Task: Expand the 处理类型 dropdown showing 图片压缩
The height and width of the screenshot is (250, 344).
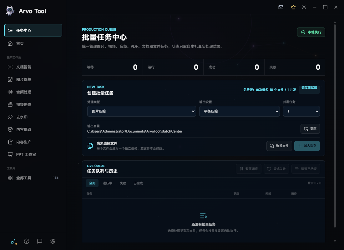Action: [141, 111]
